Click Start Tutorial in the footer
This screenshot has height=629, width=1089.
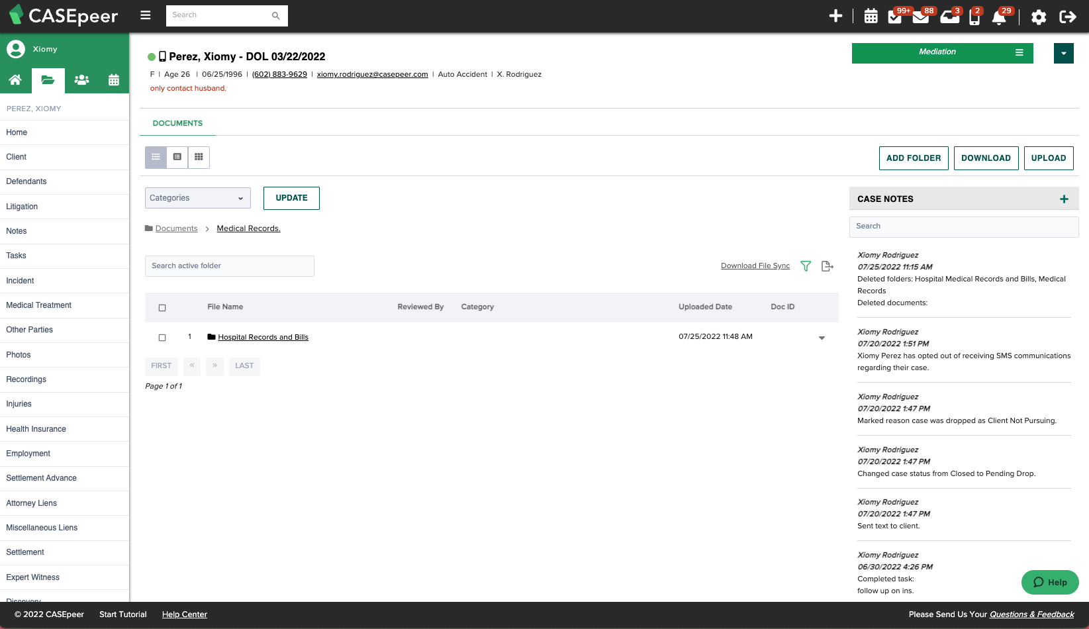(x=123, y=614)
